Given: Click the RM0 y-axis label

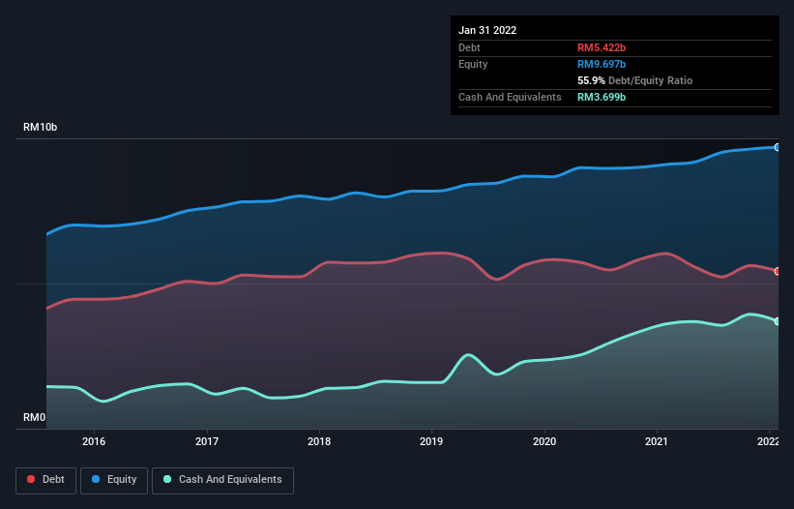Looking at the screenshot, I should coord(34,417).
